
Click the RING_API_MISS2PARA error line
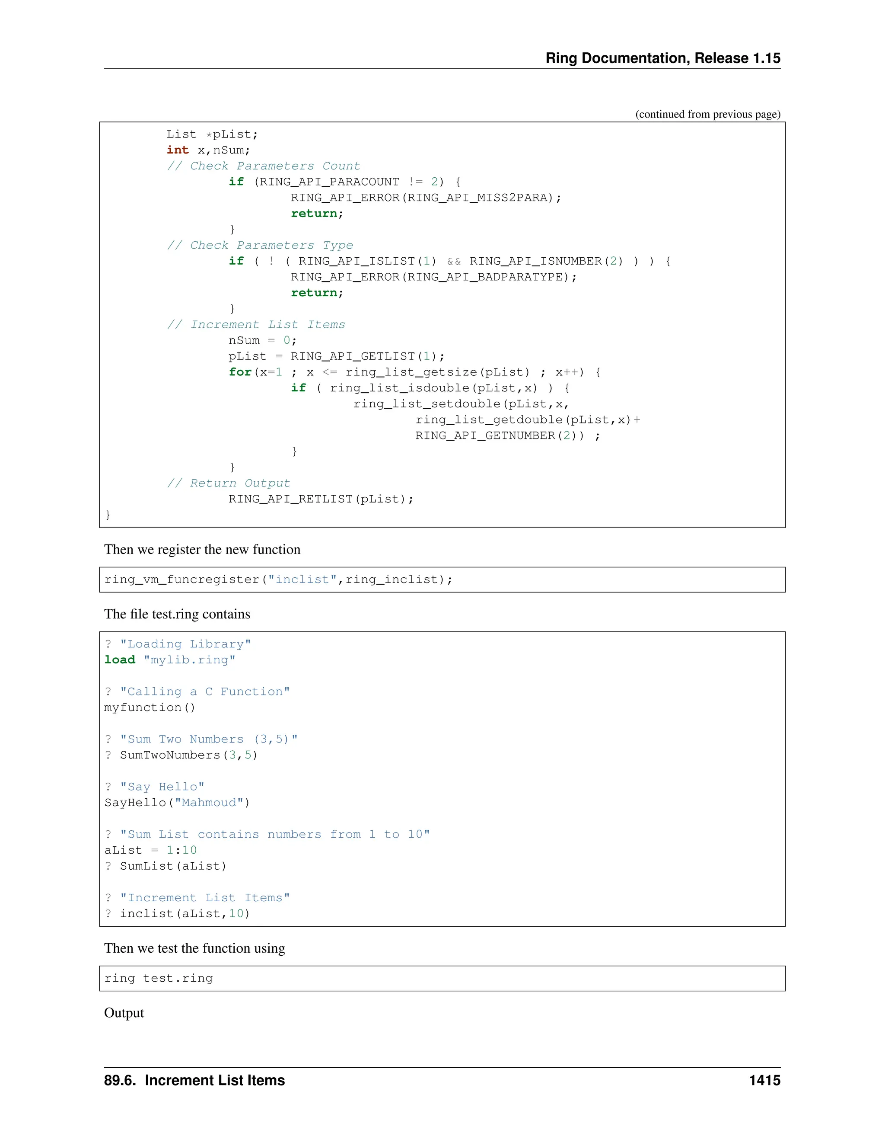point(425,198)
